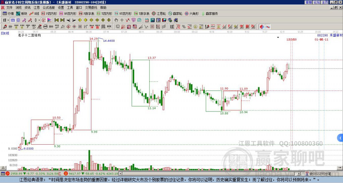Click the 老子十二宫结构 chart title
This screenshot has height=183, width=343.
point(29,35)
